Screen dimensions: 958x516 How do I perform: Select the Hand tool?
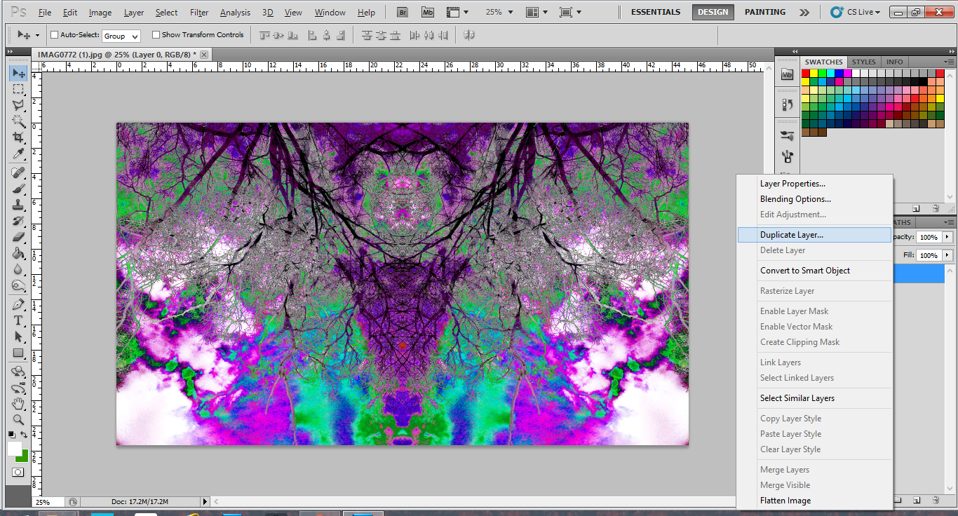[18, 404]
